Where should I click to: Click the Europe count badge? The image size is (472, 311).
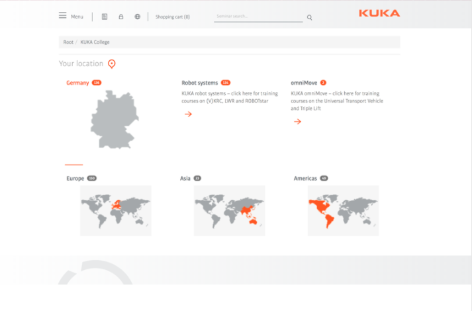click(x=92, y=179)
